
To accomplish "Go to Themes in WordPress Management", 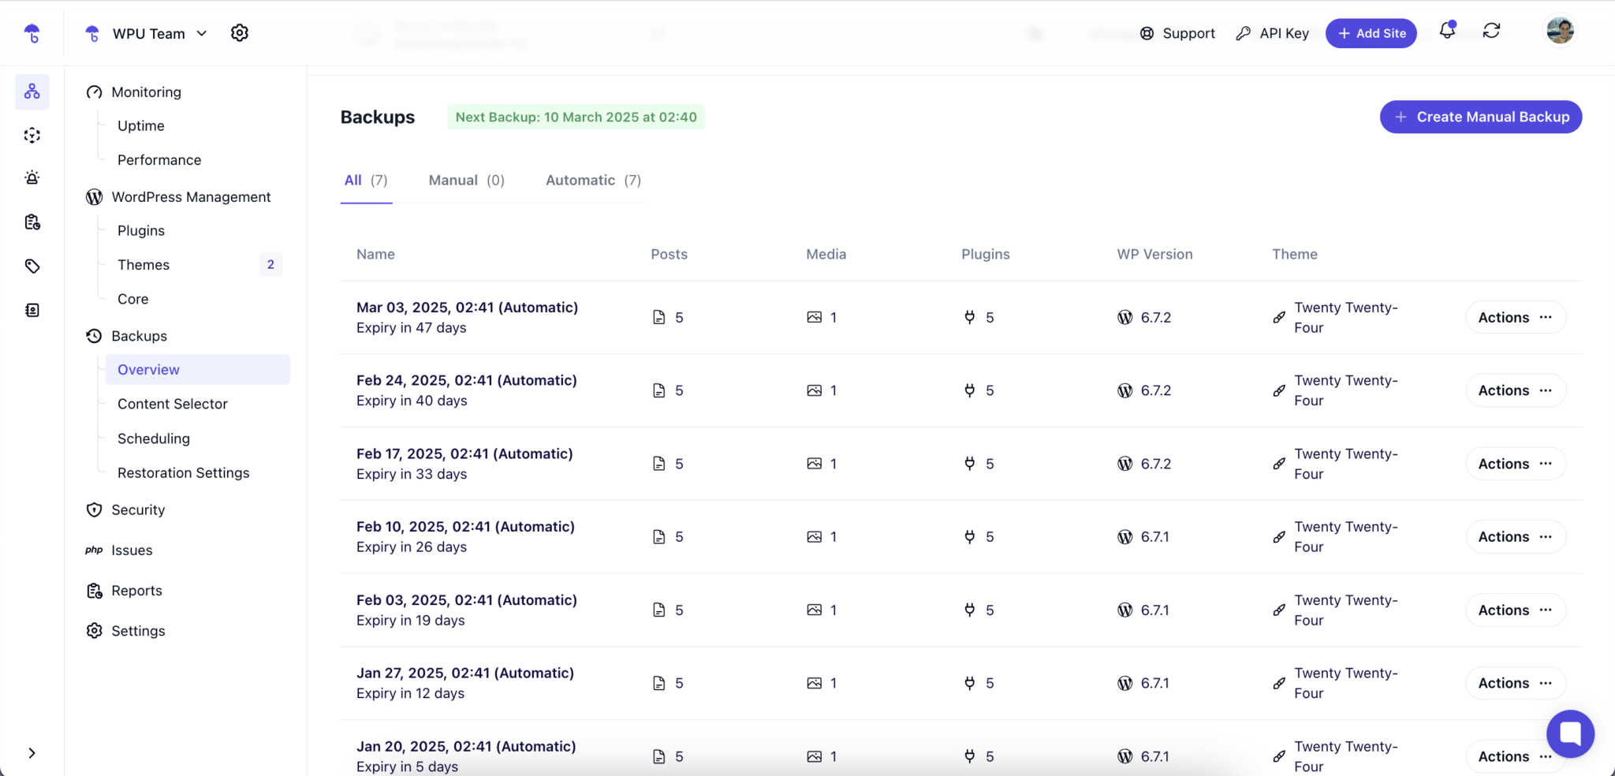I will (144, 265).
